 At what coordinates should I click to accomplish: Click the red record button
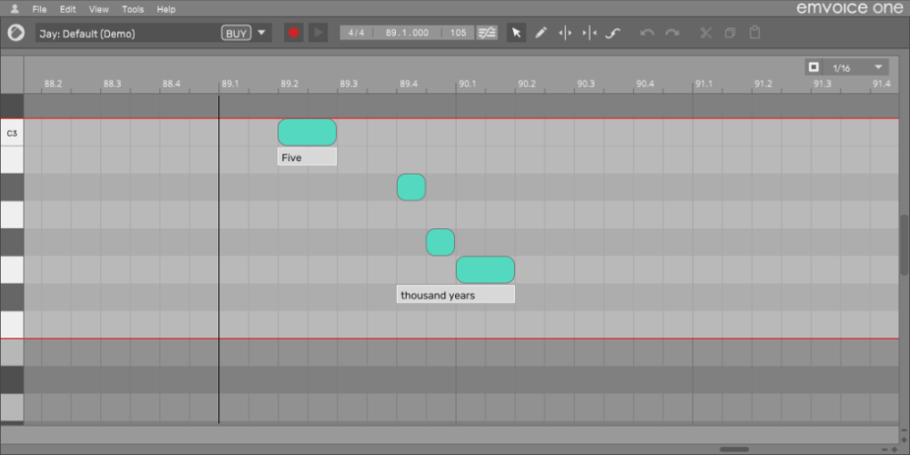294,33
